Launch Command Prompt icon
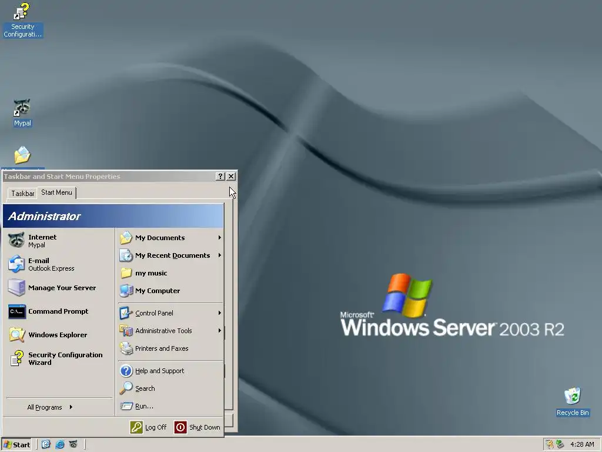 (x=17, y=311)
